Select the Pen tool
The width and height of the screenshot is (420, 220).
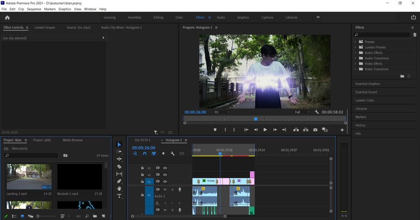point(119,181)
